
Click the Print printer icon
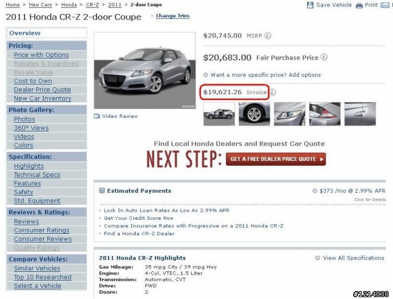pyautogui.click(x=359, y=6)
